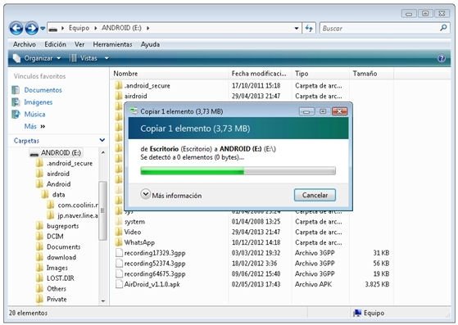
Task: Click the Back navigation arrow
Action: pyautogui.click(x=16, y=29)
